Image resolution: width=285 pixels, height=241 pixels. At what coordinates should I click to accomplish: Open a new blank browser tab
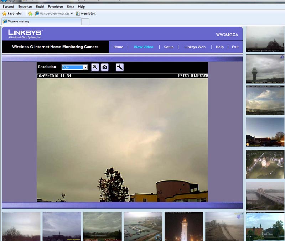85,22
